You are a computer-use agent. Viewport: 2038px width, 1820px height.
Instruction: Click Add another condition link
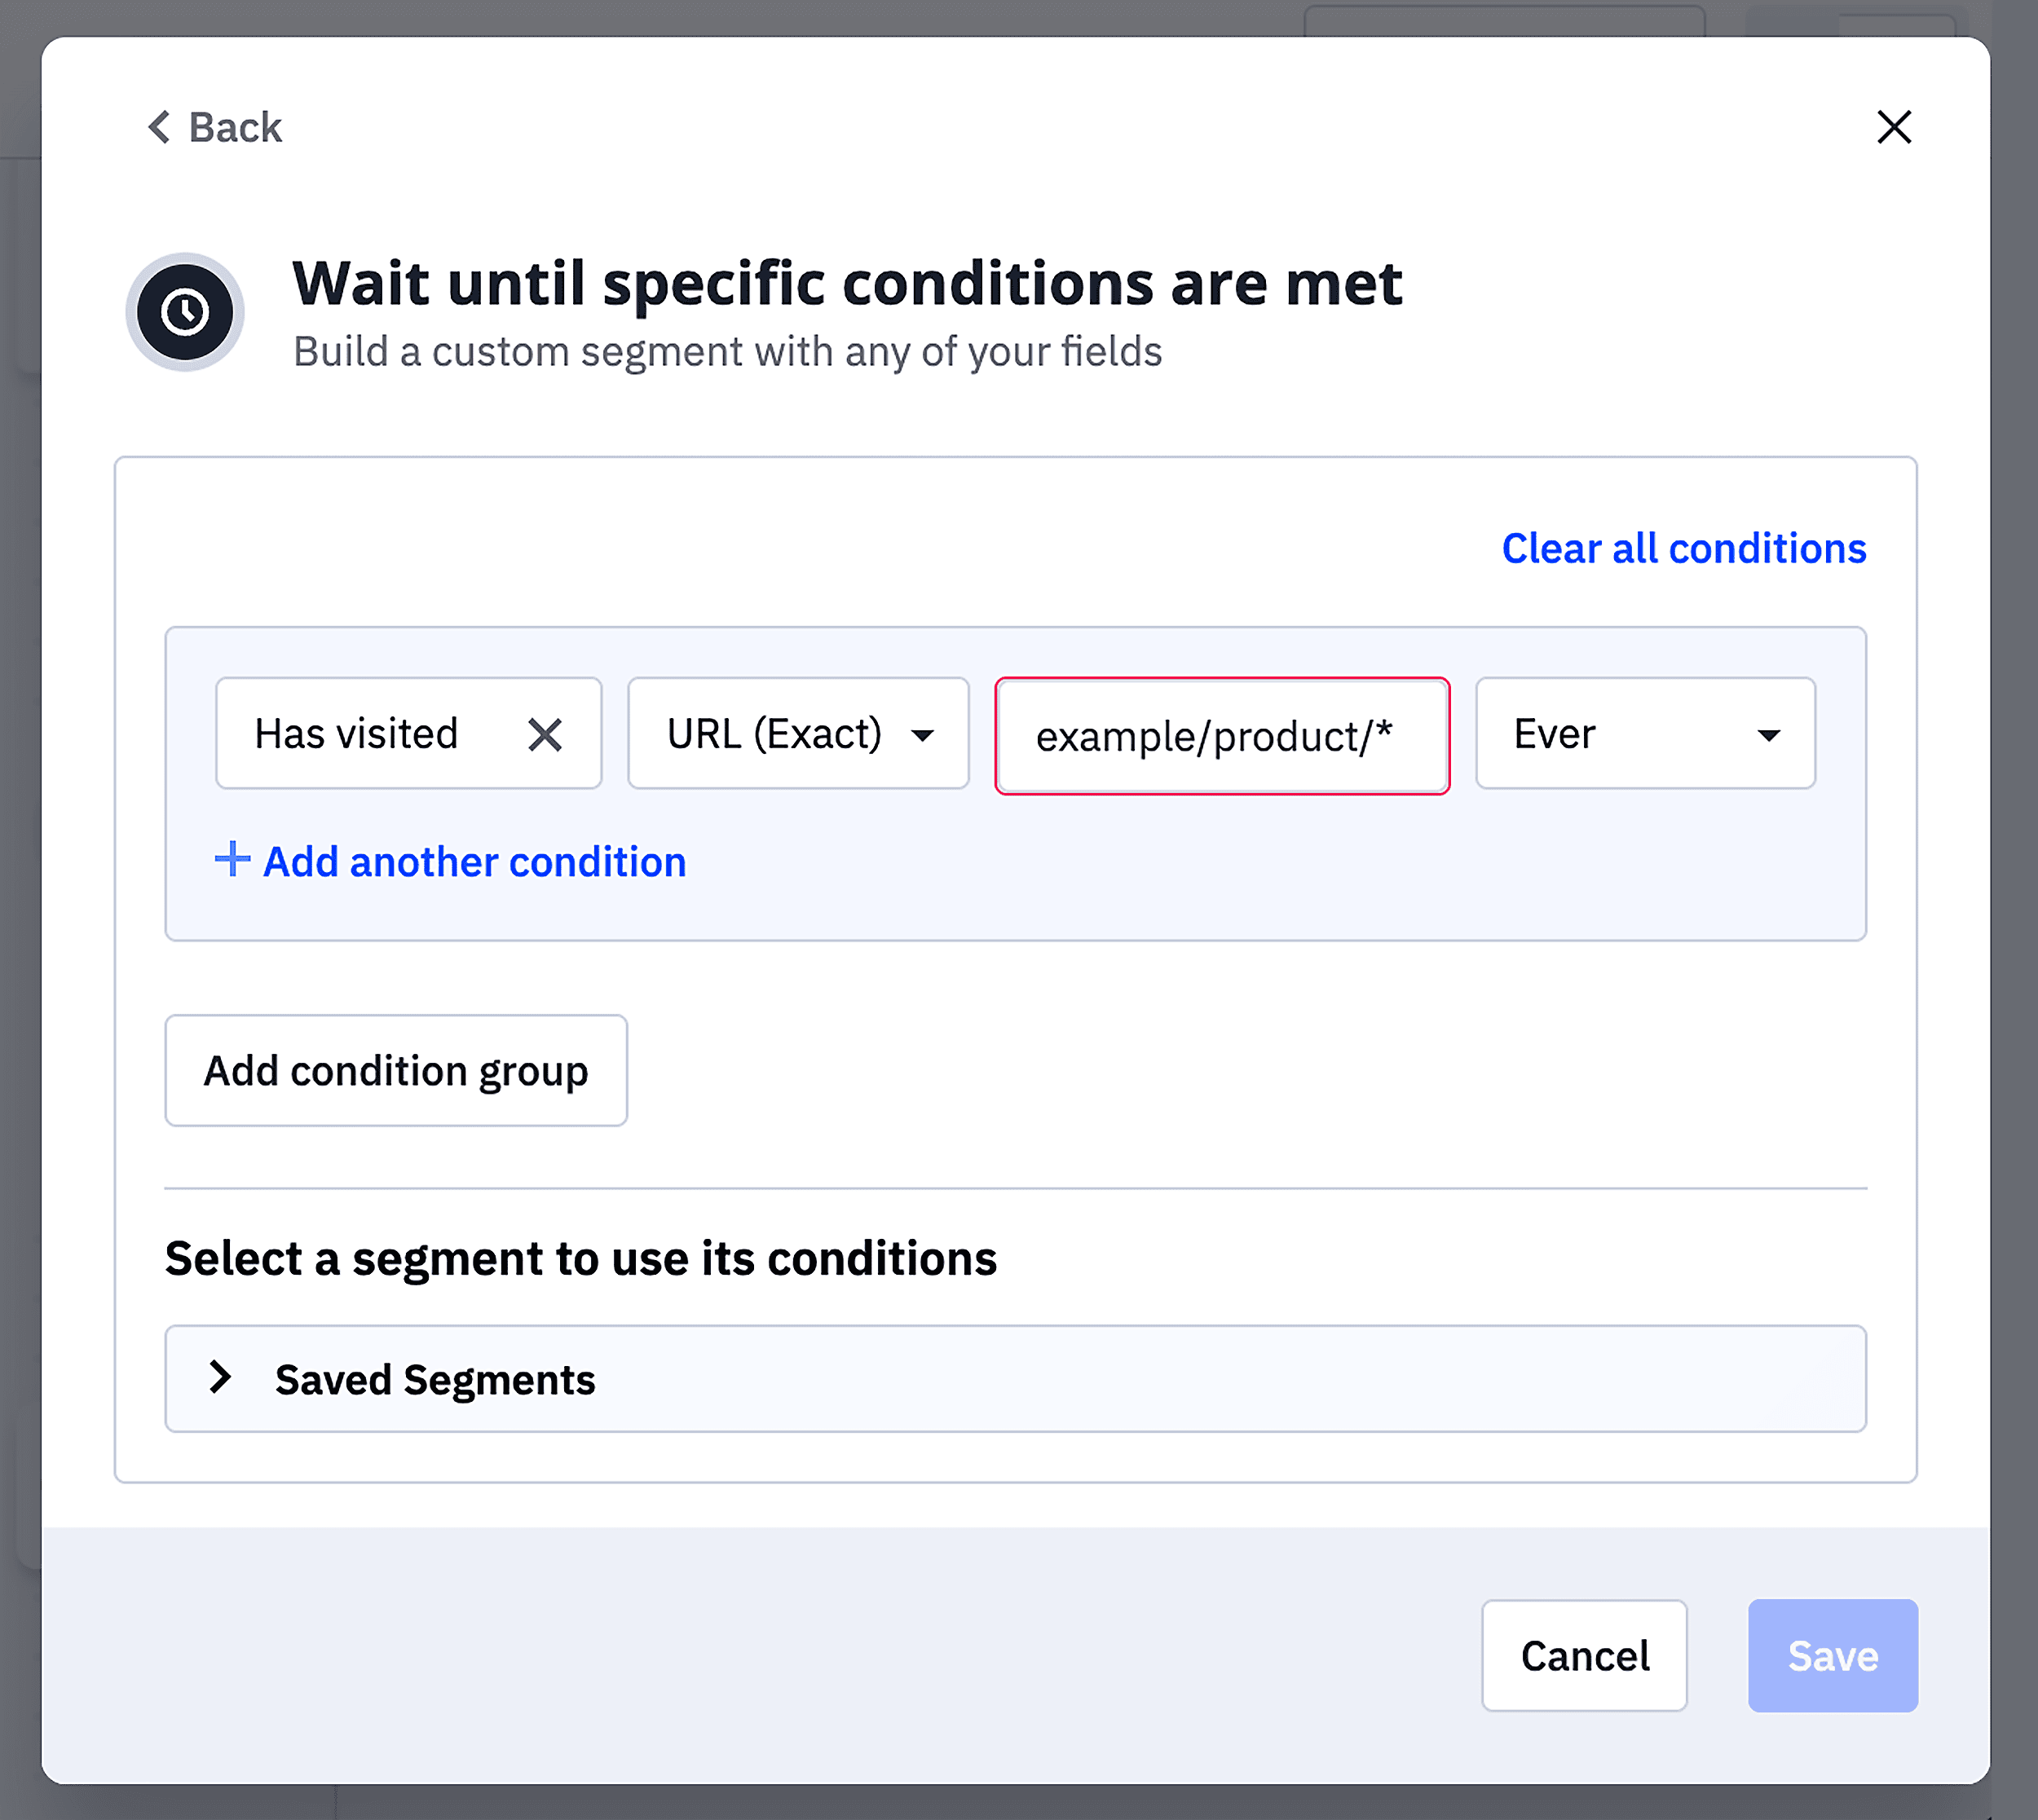[x=474, y=862]
